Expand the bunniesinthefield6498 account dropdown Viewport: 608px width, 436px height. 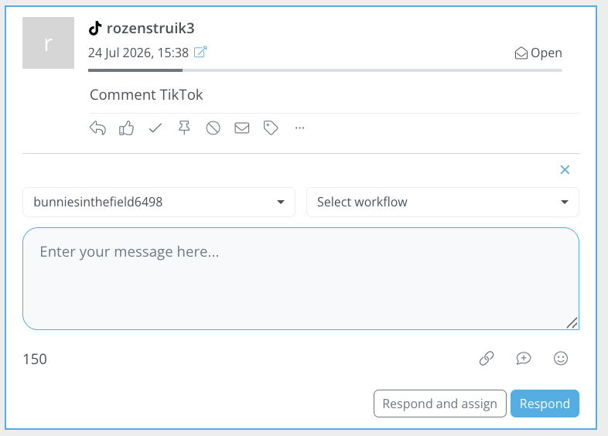point(159,202)
